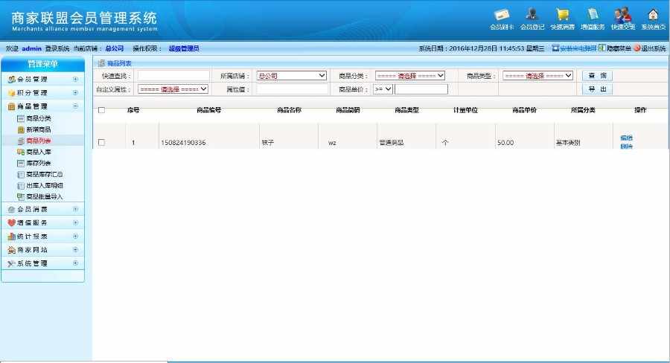Click the 编辑 link for 筷子

[x=626, y=138]
